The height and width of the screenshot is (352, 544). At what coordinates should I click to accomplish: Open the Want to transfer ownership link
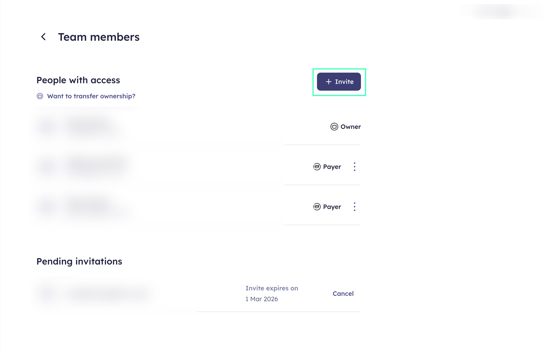[x=91, y=96]
